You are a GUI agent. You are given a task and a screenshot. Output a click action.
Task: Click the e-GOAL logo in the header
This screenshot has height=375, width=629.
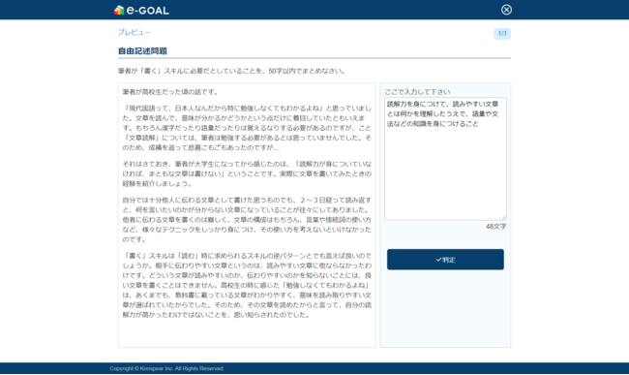pyautogui.click(x=141, y=10)
